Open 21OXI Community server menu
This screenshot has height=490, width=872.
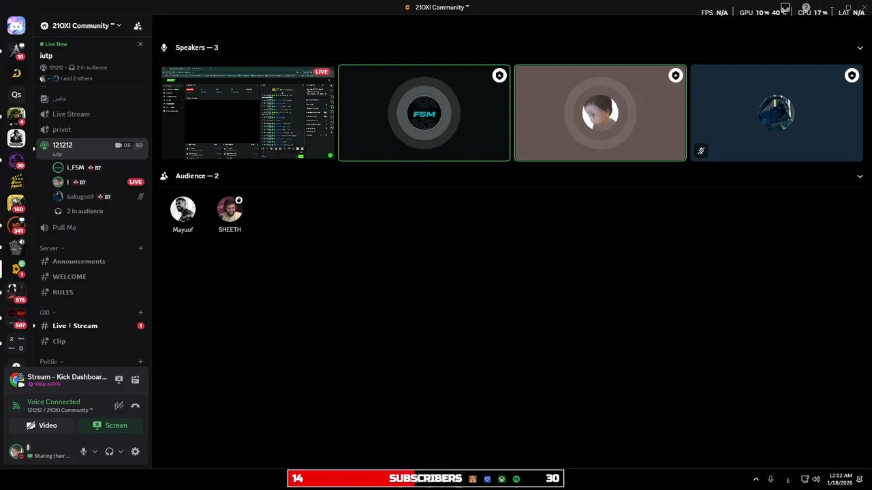click(82, 26)
